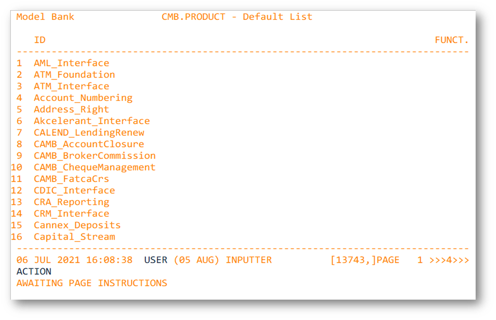Select the Cannex_Deposits record
The image size is (496, 320).
pos(77,225)
